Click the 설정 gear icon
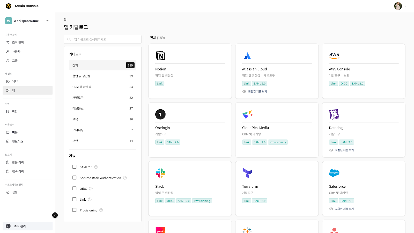The width and height of the screenshot is (414, 233). tap(8, 192)
